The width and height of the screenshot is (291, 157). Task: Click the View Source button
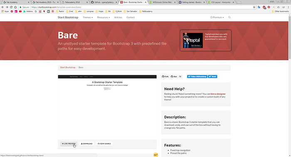(x=104, y=144)
